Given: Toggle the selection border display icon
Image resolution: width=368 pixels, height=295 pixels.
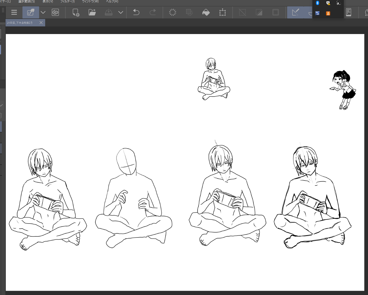Looking at the screenshot, I should (x=276, y=12).
